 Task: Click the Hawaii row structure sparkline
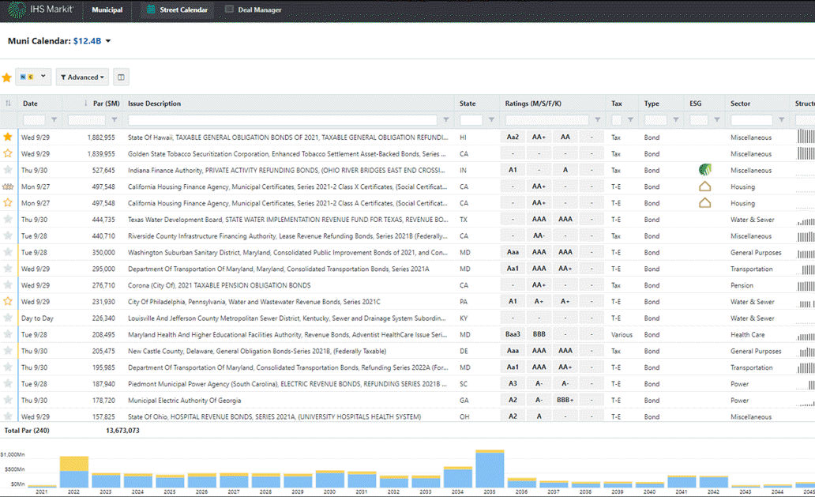806,137
